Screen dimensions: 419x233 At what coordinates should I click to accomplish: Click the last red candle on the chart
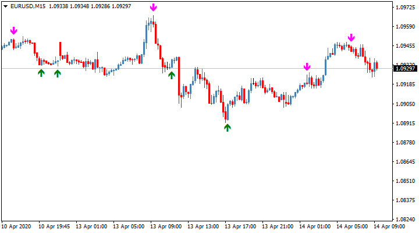[377, 66]
